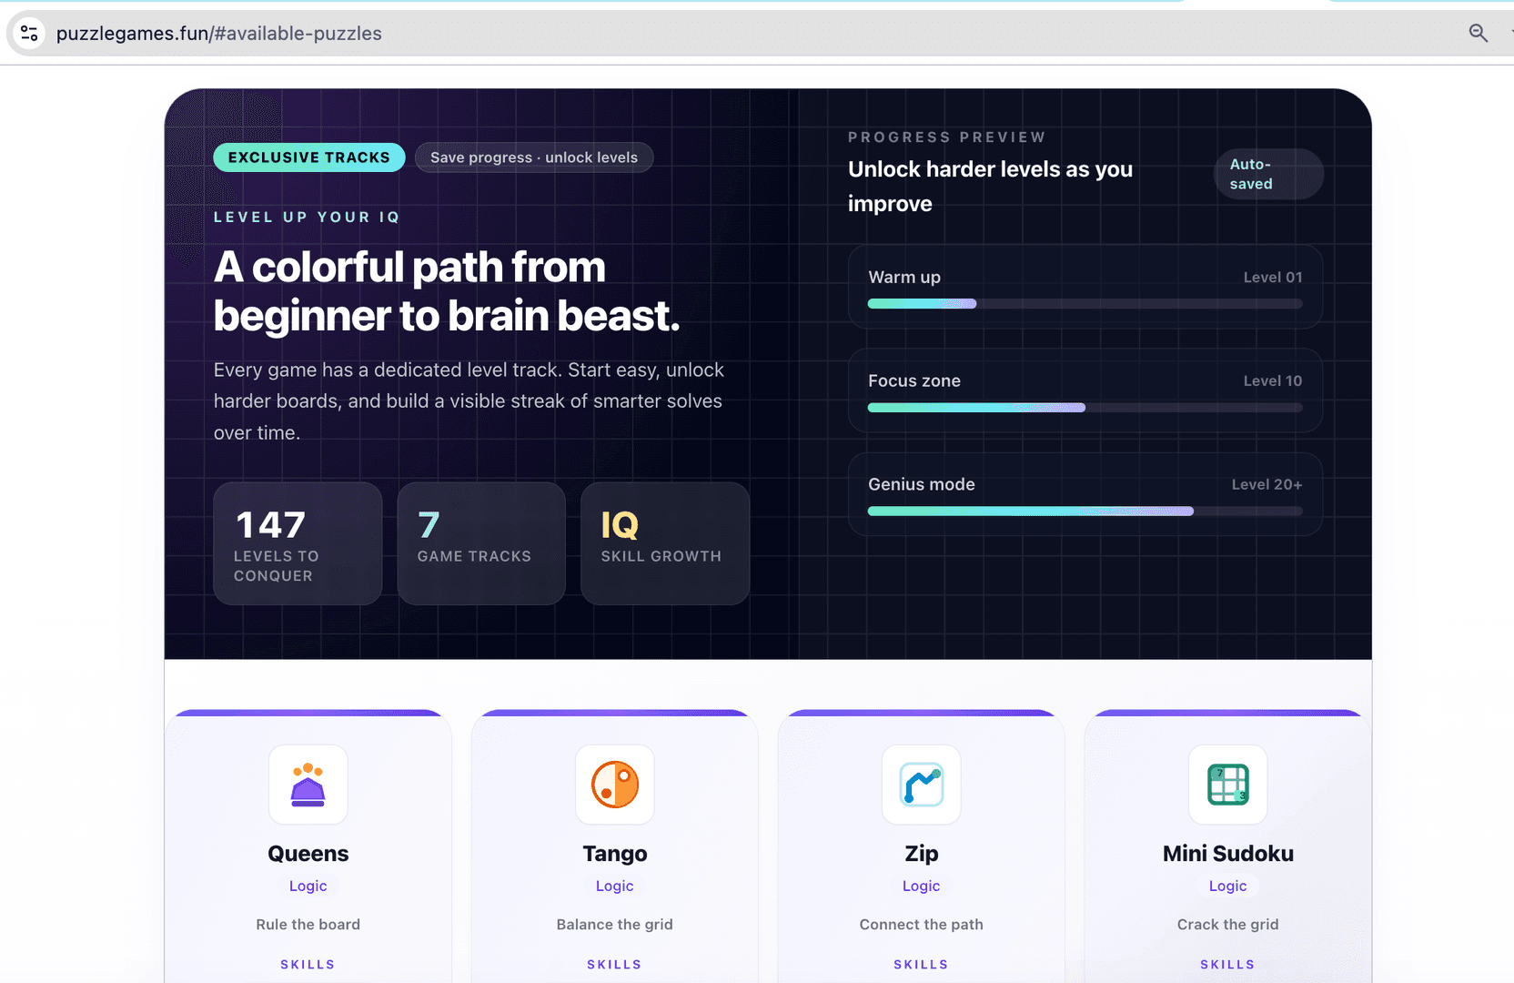Open the Zip game title
The height and width of the screenshot is (983, 1514).
[x=922, y=854]
